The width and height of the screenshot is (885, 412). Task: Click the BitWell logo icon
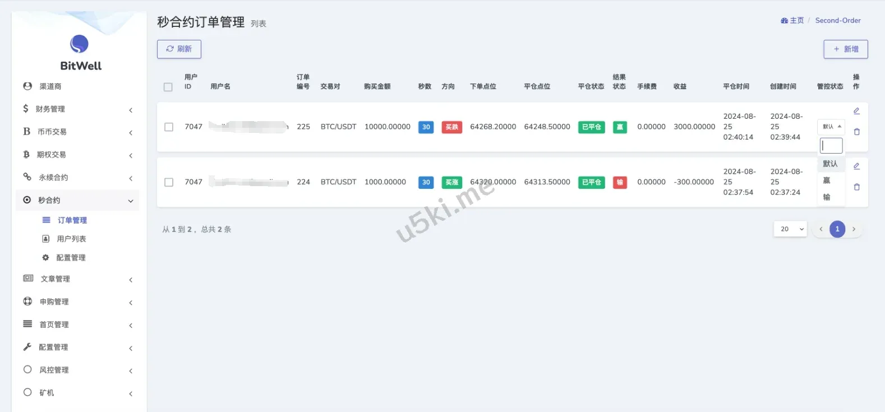[x=79, y=44]
